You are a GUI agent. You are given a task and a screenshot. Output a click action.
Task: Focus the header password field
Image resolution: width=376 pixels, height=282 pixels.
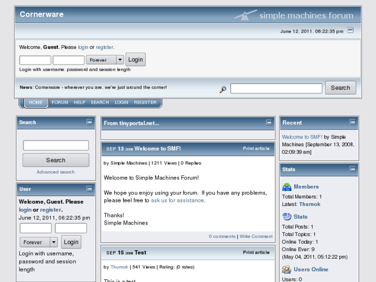tap(69, 60)
